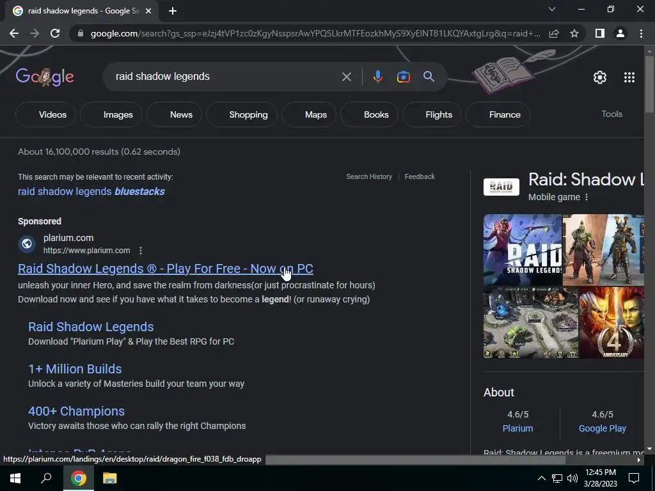Open Windows notification center
Viewport: 655px width, 491px height.
(634, 478)
